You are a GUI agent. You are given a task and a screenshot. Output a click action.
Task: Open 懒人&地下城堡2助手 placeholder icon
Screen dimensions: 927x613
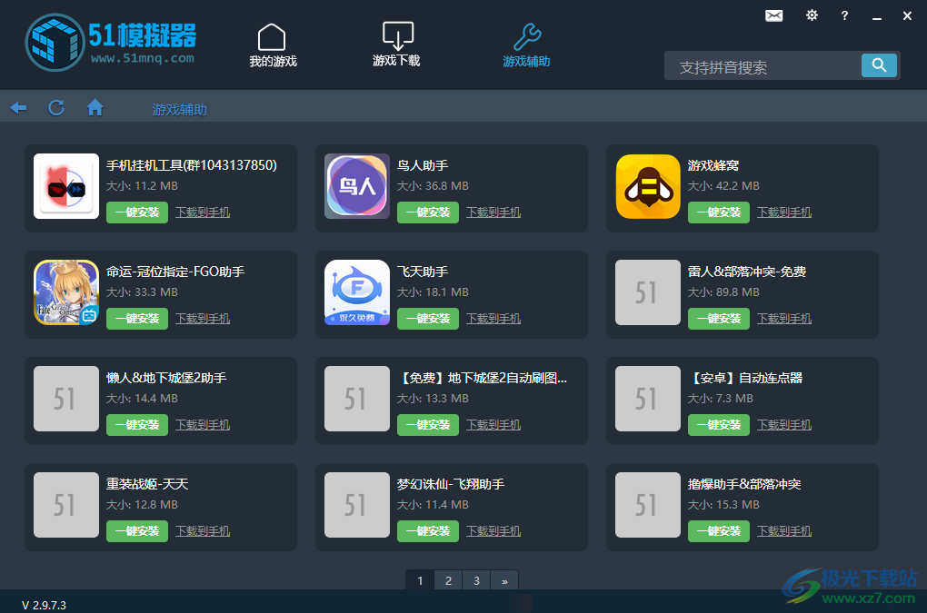(66, 399)
